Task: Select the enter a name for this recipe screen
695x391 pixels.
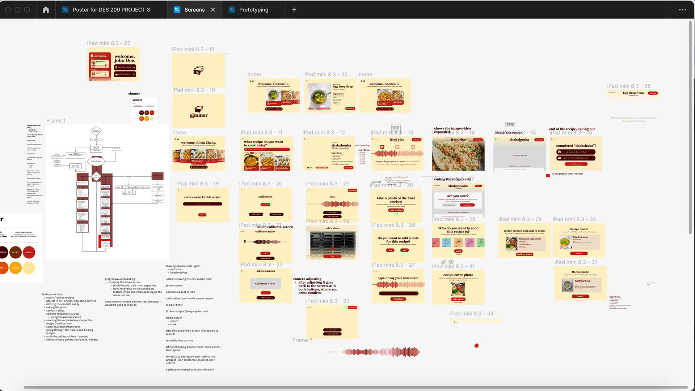Action: click(202, 205)
